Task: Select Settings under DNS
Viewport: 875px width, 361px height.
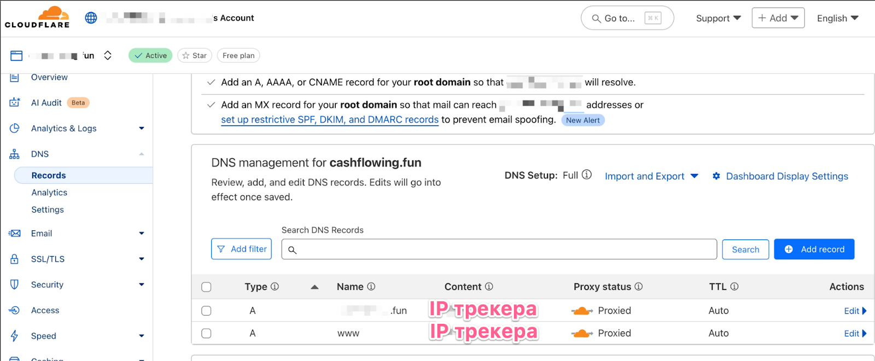Action: [x=48, y=209]
